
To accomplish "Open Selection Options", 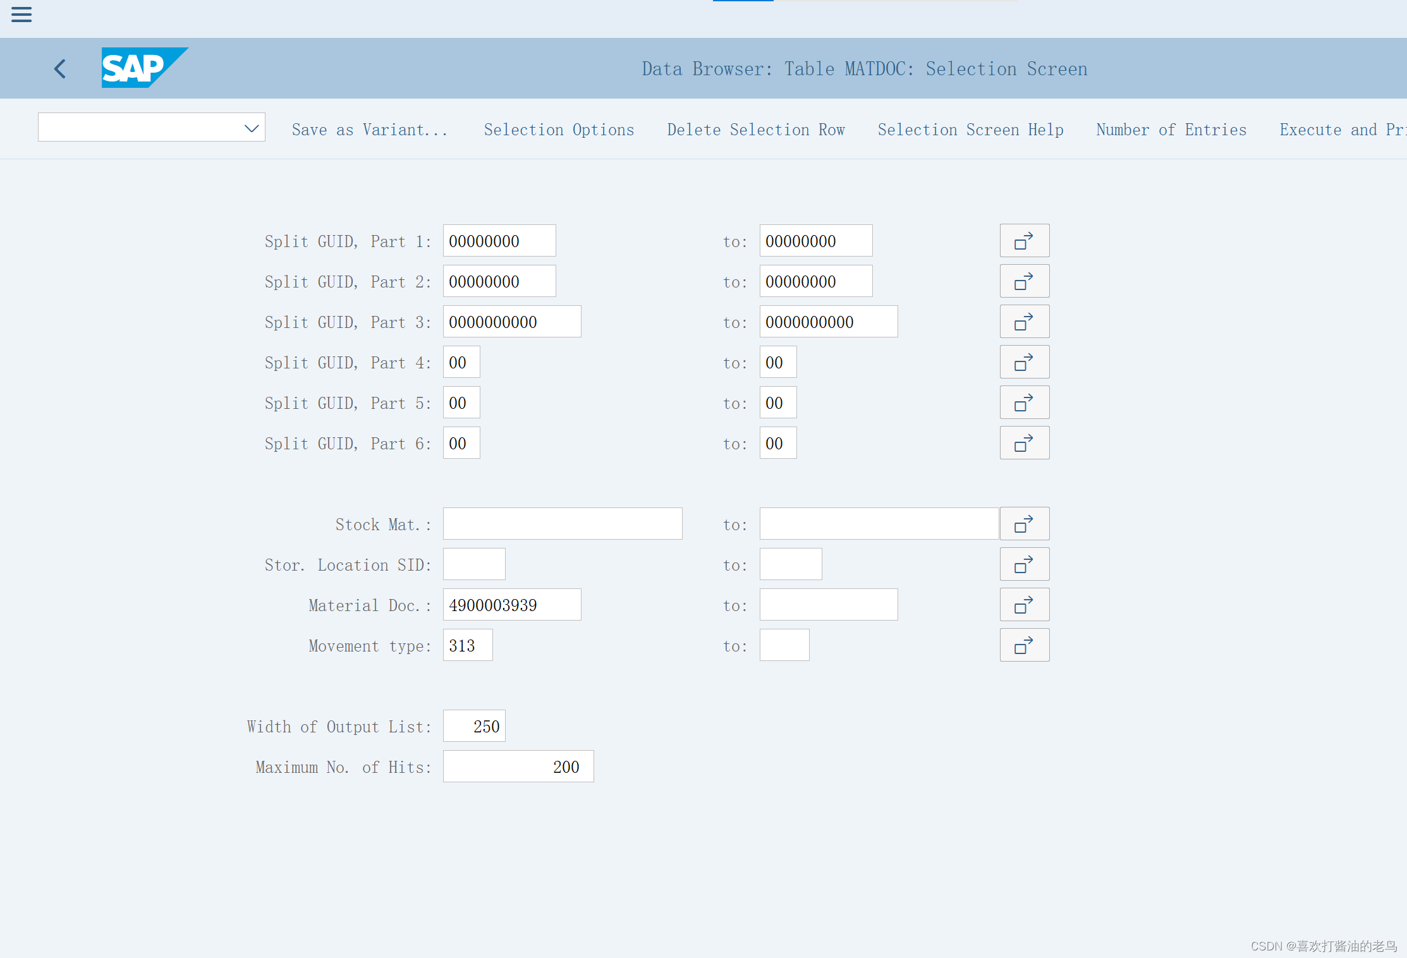I will (x=559, y=130).
